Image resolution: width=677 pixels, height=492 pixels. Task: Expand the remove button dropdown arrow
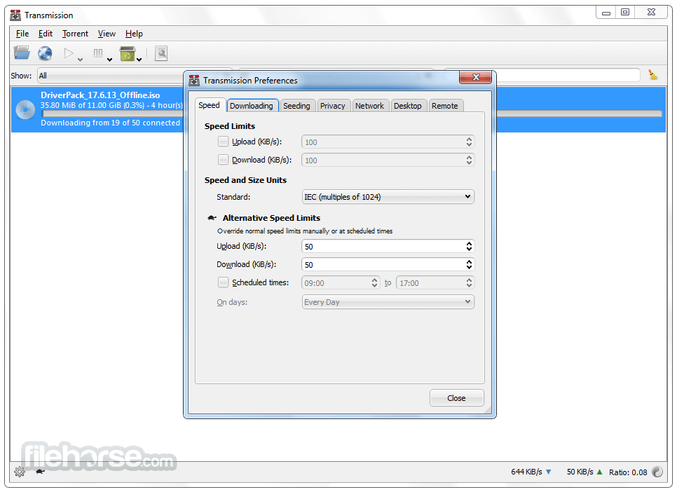[139, 60]
